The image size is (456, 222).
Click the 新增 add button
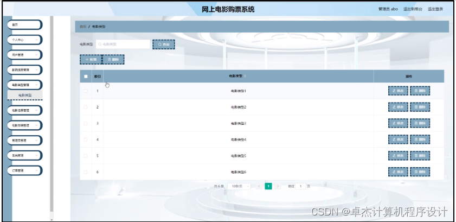click(90, 59)
